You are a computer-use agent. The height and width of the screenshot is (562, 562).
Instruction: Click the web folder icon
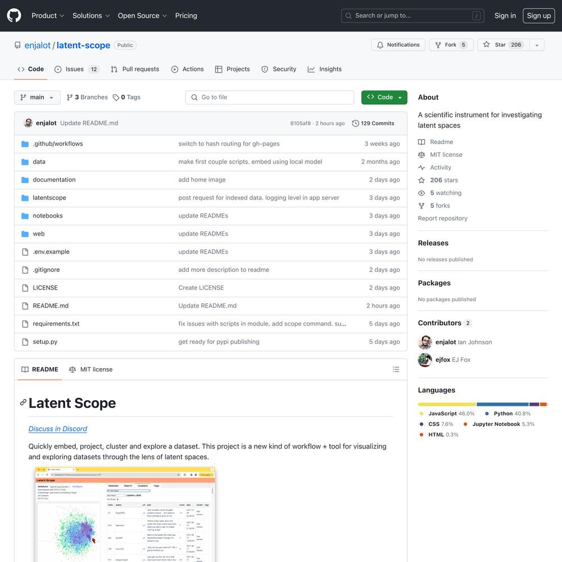click(25, 234)
